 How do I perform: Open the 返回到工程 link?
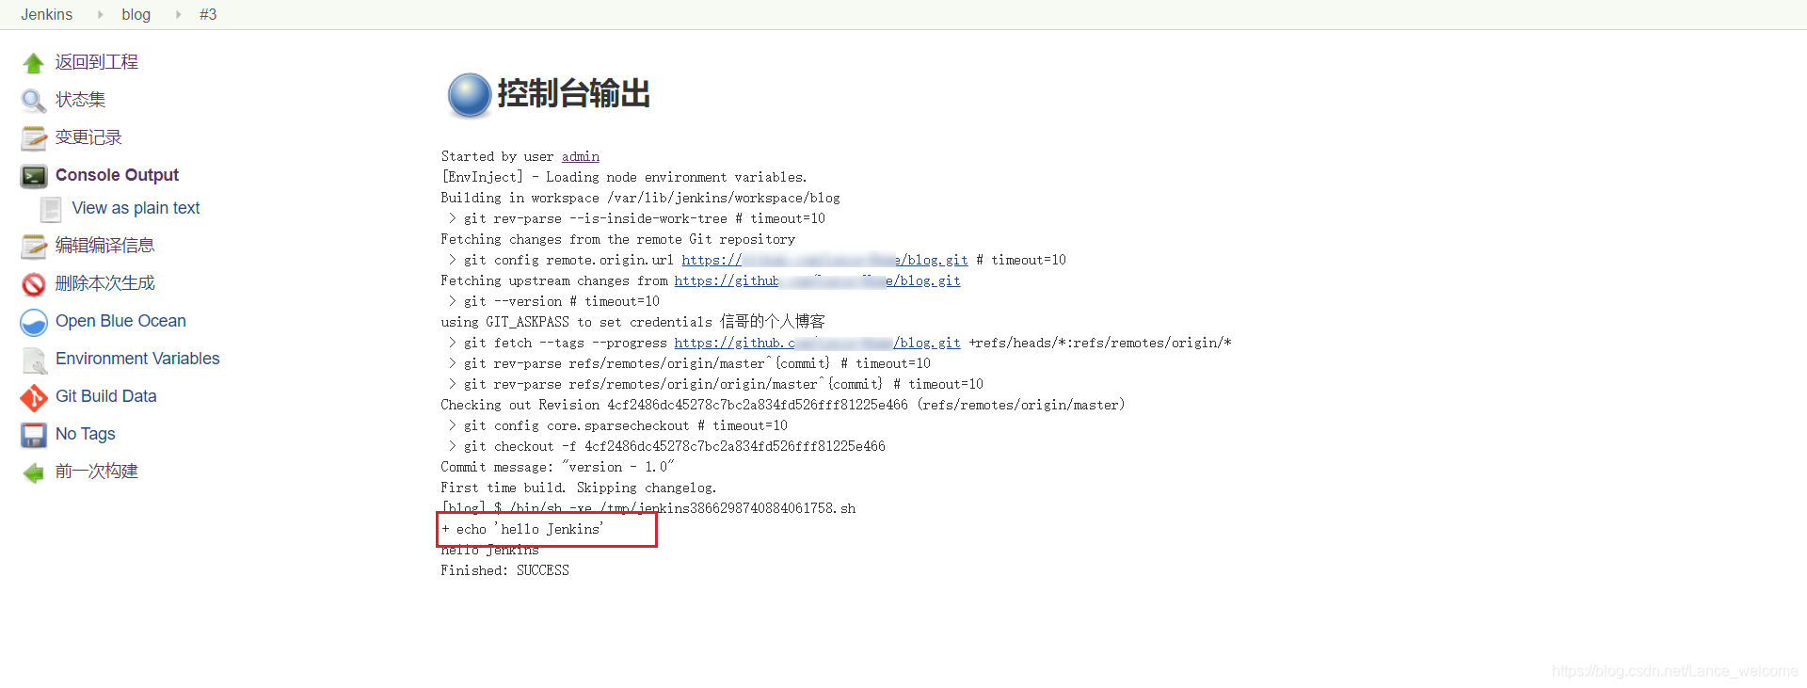point(96,62)
